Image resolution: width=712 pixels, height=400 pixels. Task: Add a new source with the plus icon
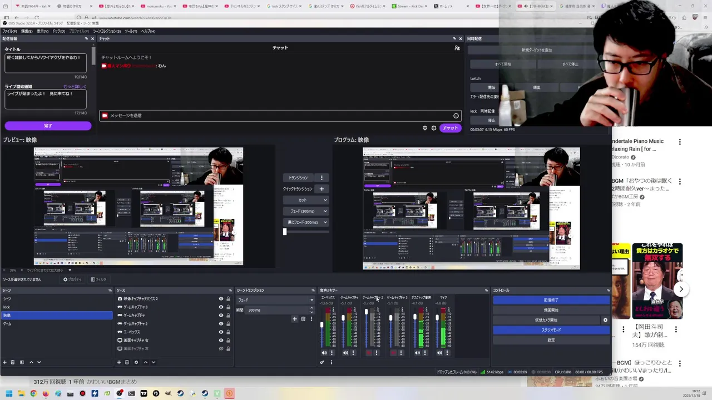pyautogui.click(x=118, y=362)
